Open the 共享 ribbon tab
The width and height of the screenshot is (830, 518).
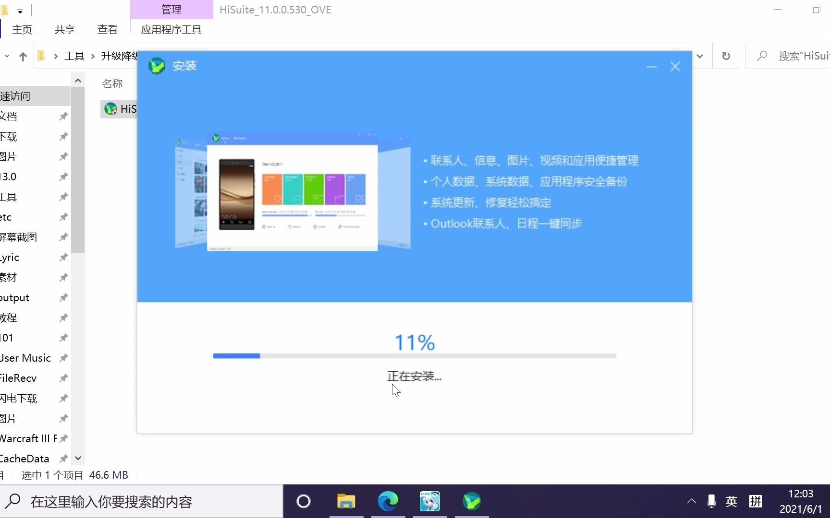(x=65, y=30)
